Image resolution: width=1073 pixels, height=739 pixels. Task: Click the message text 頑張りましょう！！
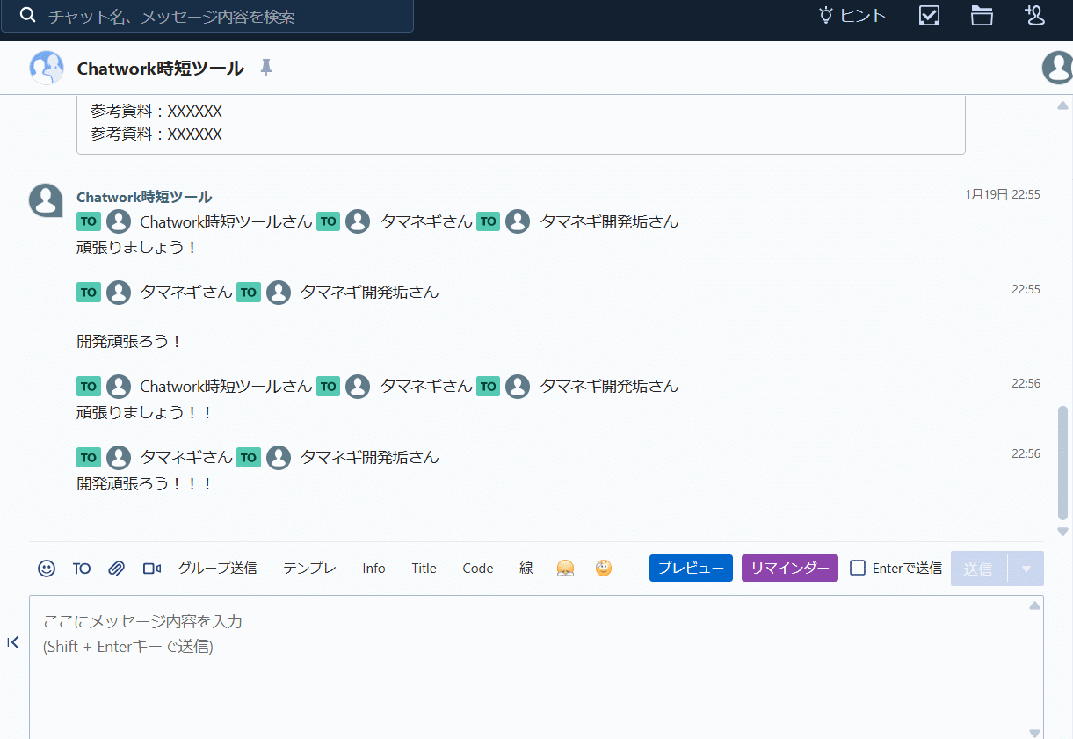145,412
